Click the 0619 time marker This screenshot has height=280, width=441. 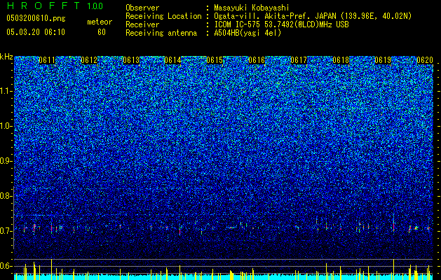(383, 60)
